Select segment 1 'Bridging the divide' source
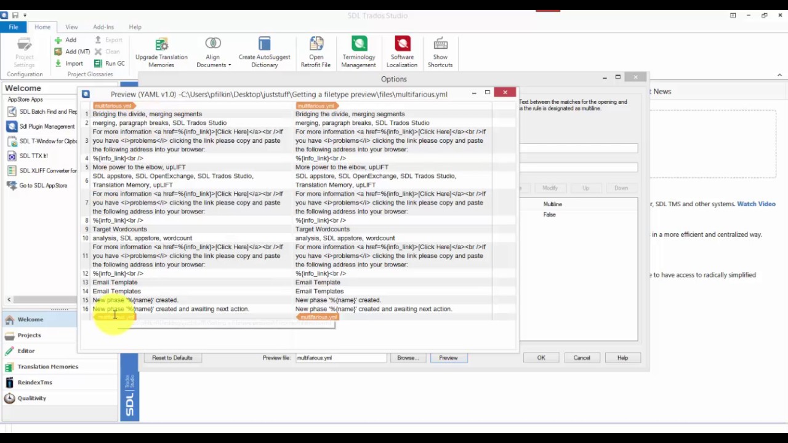This screenshot has width=788, height=443. tap(147, 114)
